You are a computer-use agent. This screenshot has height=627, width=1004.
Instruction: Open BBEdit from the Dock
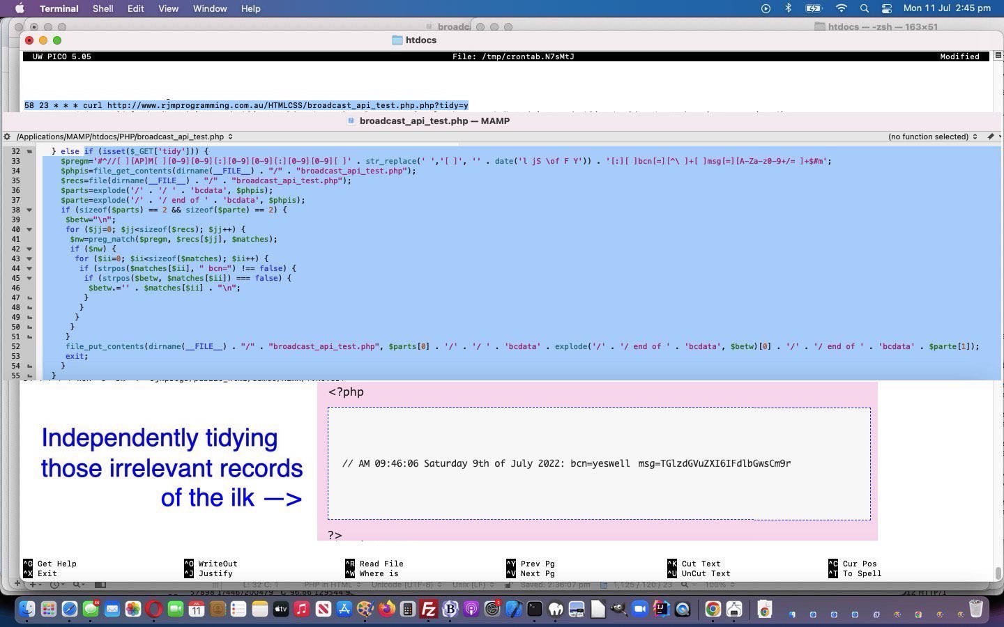click(x=450, y=609)
